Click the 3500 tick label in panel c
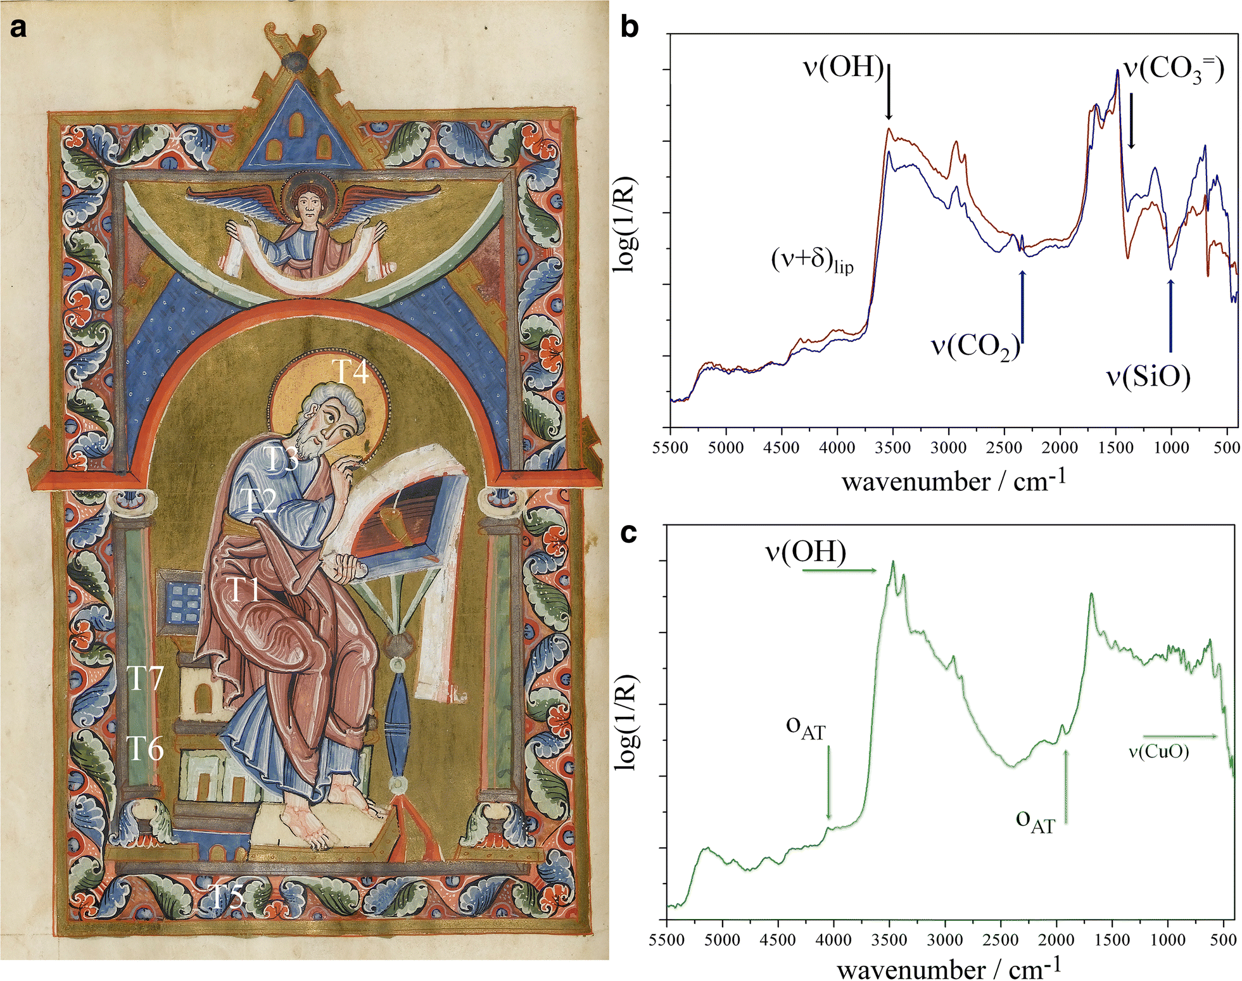Screen dimensions: 1242x981 pyautogui.click(x=889, y=940)
